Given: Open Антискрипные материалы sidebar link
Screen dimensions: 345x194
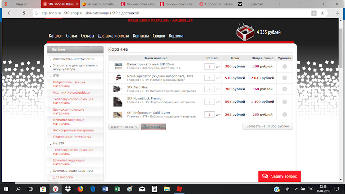Looking at the screenshot, I should [x=73, y=130].
